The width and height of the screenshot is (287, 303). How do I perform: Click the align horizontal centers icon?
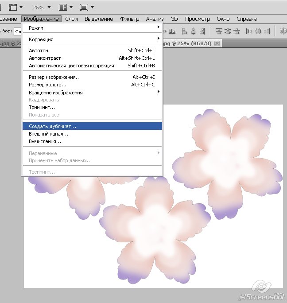pos(193,31)
